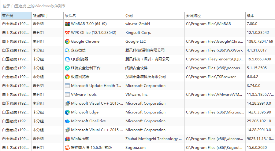Click the QQ浏览器 icon

[x=67, y=59]
